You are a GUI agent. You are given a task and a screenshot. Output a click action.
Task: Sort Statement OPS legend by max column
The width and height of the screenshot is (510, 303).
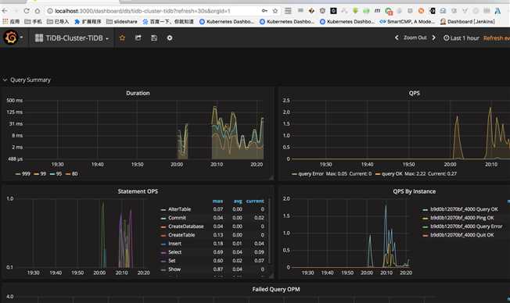tap(217, 201)
